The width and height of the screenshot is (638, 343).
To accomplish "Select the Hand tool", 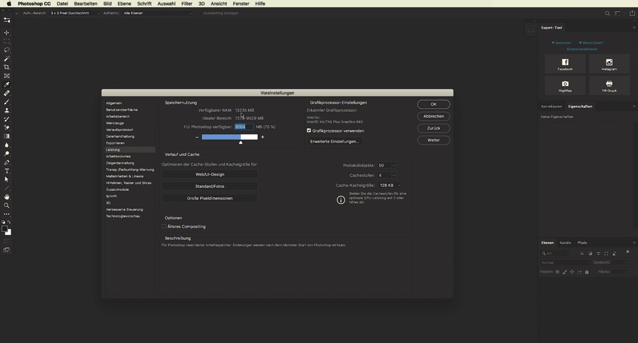I will (7, 197).
